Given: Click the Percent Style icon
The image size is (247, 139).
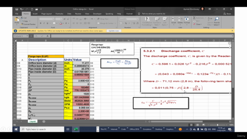Looking at the screenshot, I should 126,23.
